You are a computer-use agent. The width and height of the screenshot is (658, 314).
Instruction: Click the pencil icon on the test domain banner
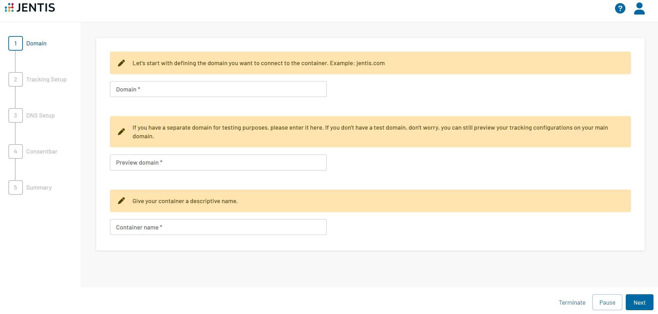[x=121, y=131]
